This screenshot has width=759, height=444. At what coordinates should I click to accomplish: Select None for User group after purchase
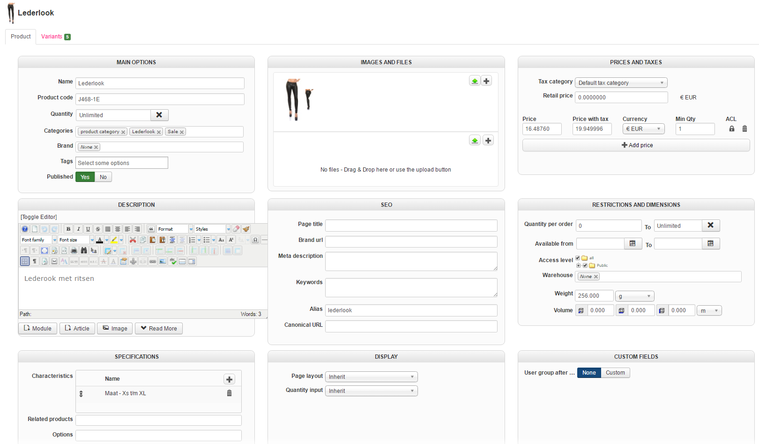pos(589,373)
